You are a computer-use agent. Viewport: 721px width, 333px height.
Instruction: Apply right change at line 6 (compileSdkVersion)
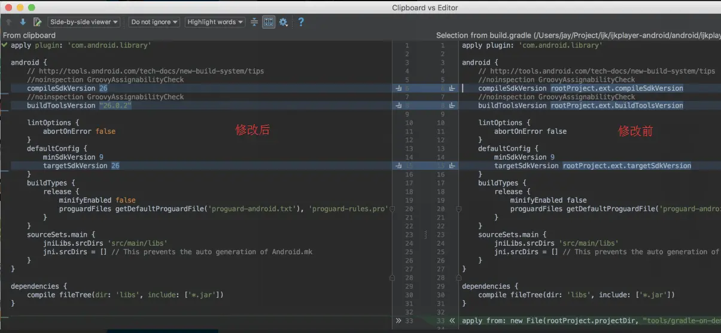(x=452, y=88)
